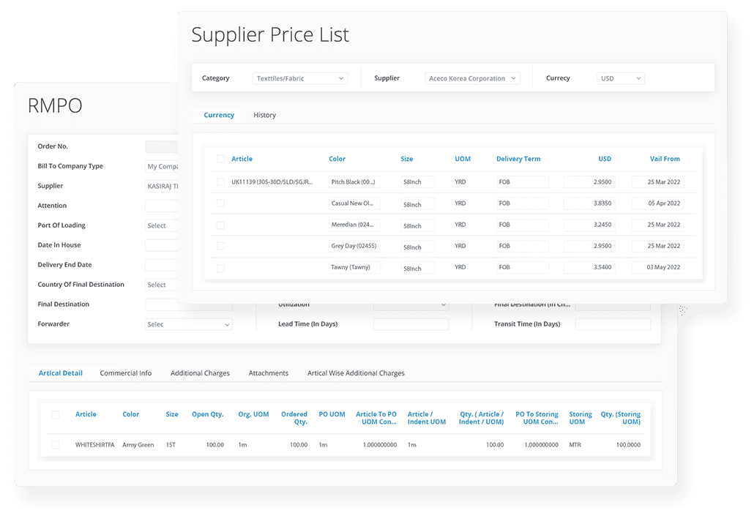Sort by USD column header
The width and height of the screenshot is (754, 524).
[605, 159]
